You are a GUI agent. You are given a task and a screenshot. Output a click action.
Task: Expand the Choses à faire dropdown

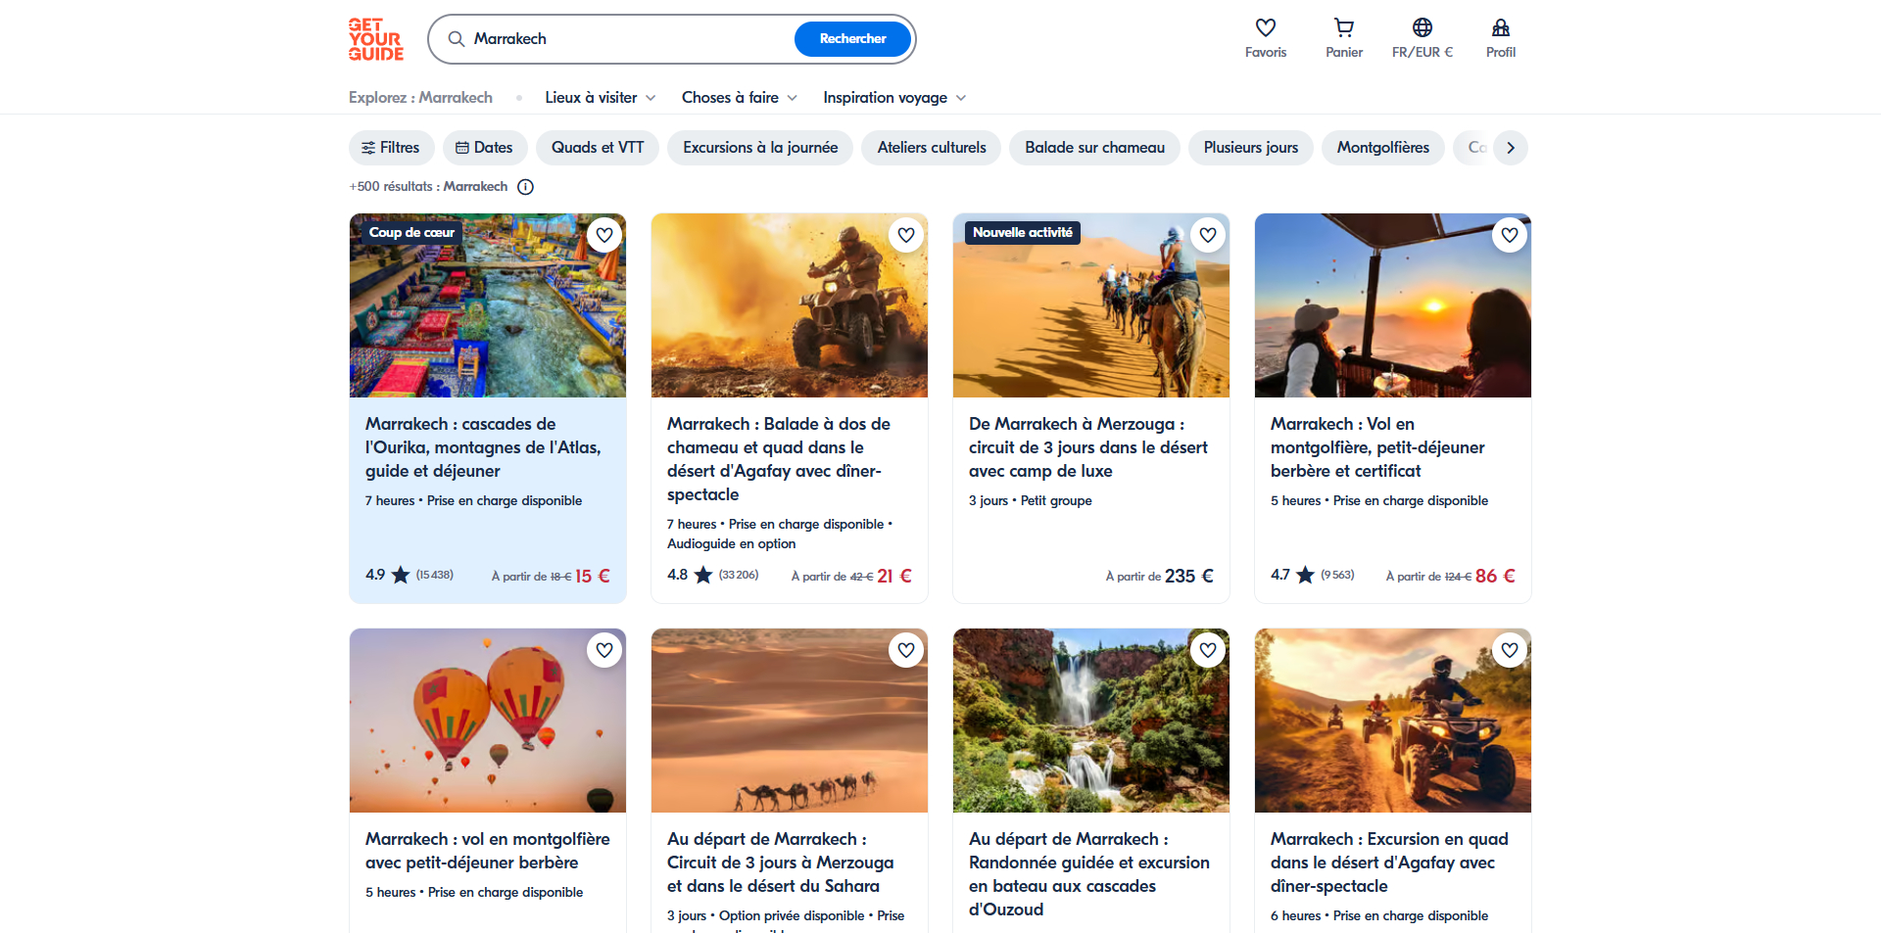[740, 98]
